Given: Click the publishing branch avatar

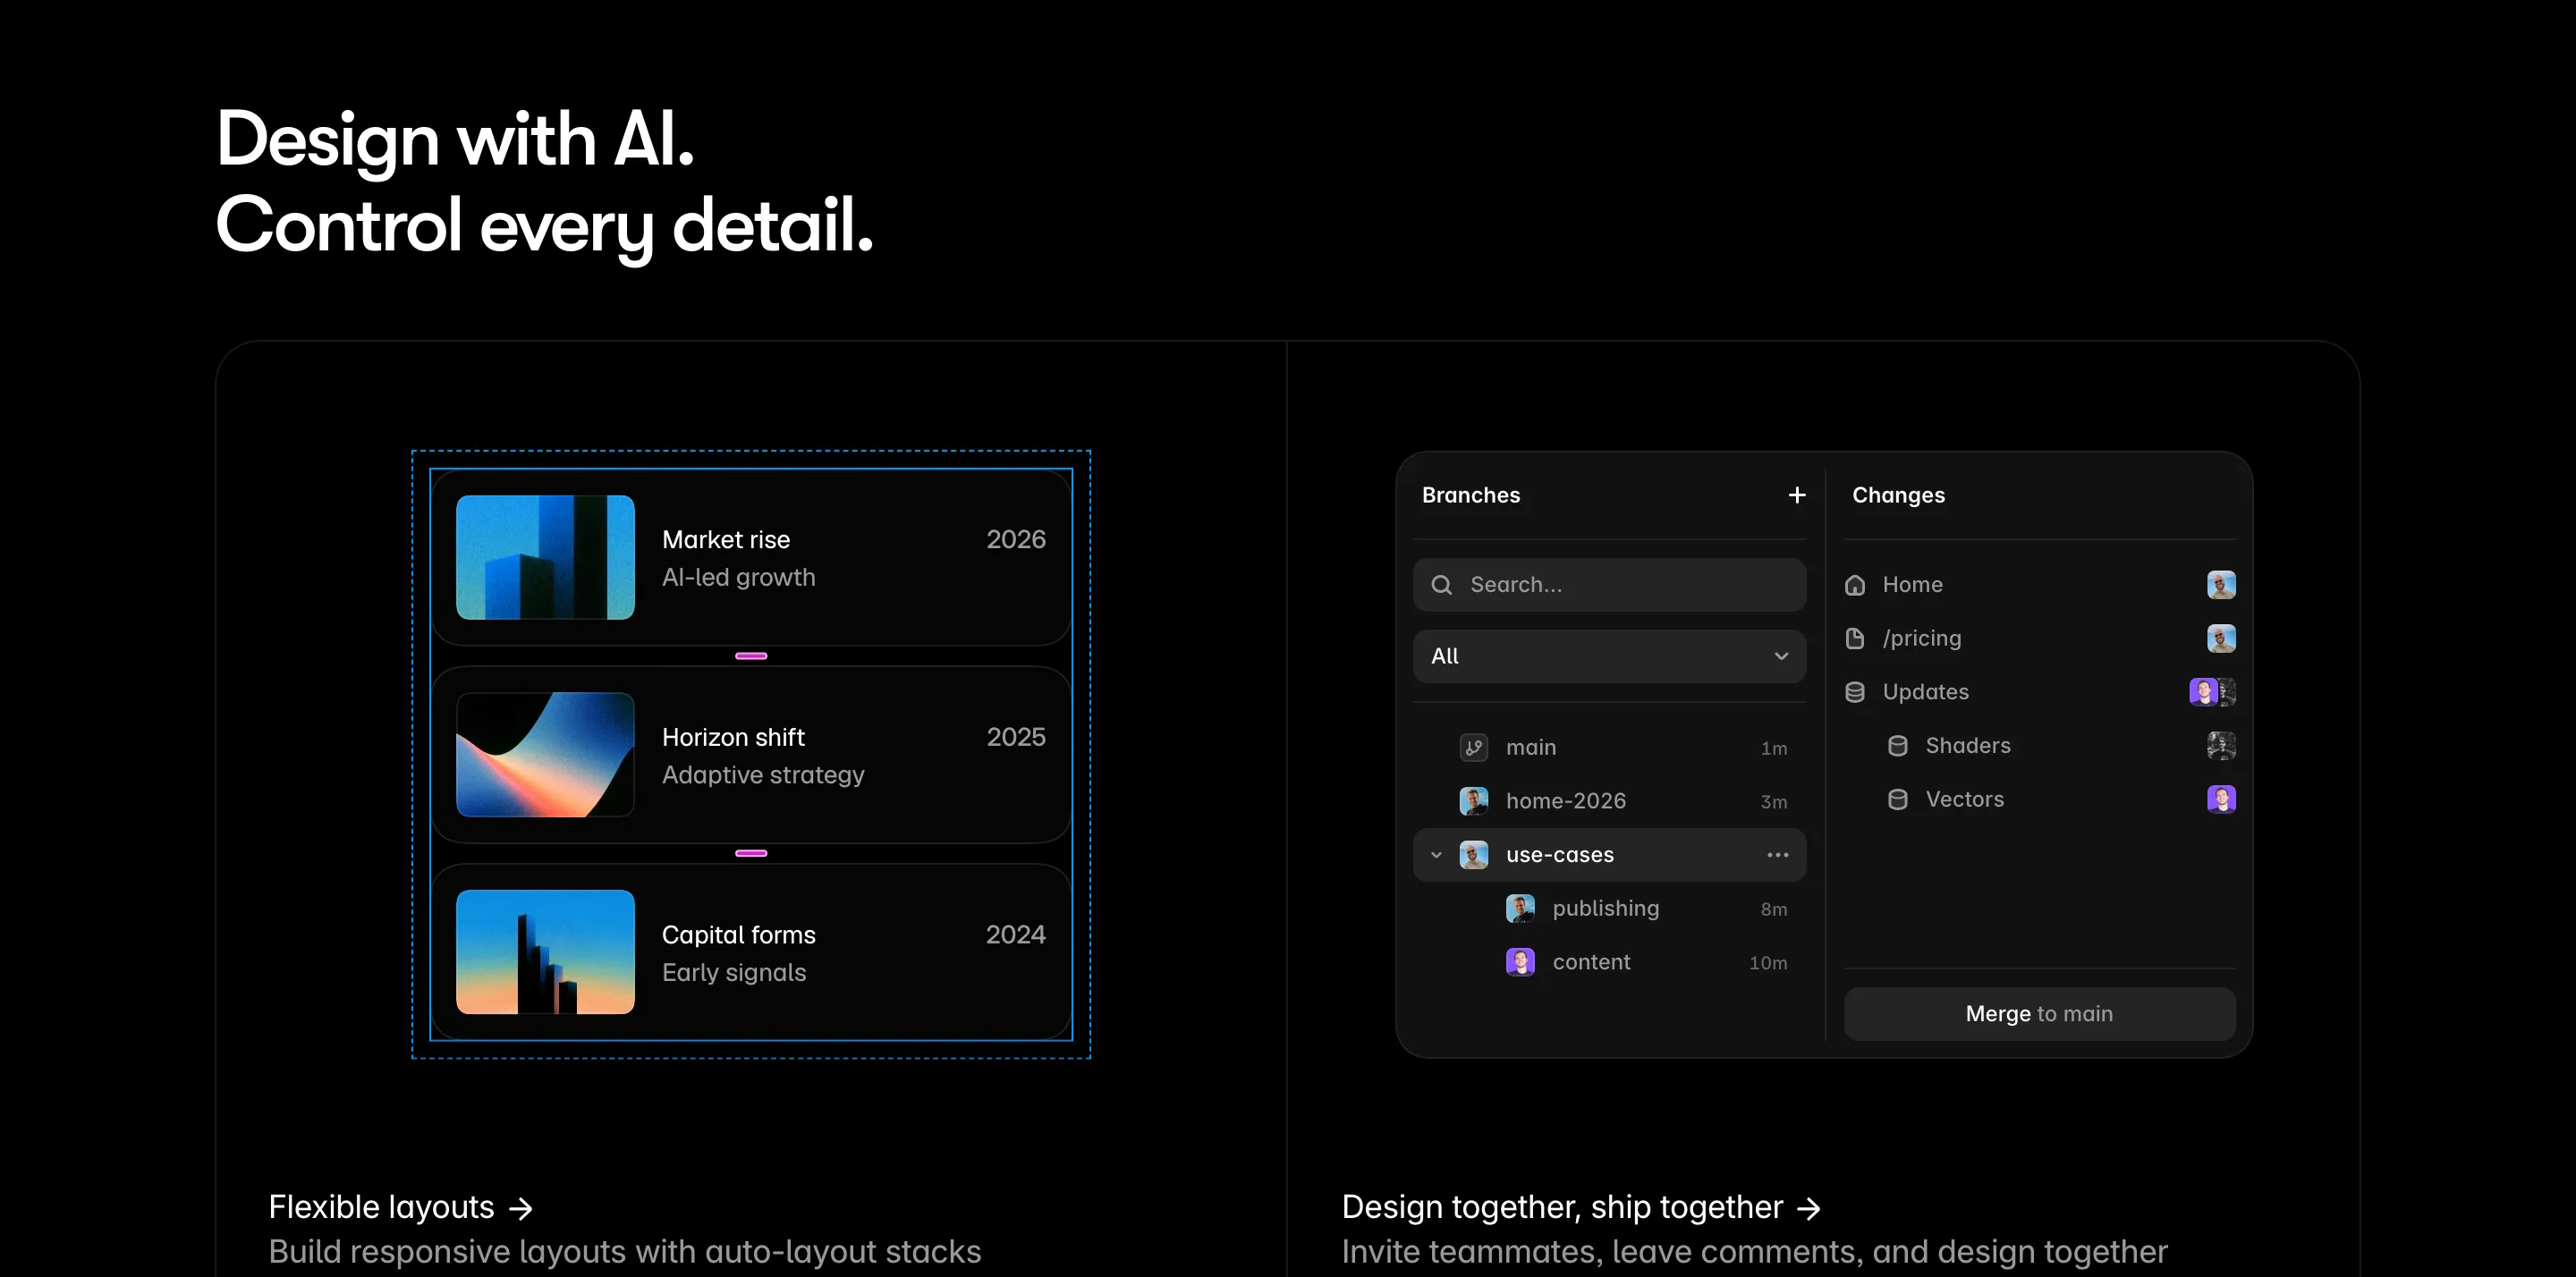Looking at the screenshot, I should tap(1520, 908).
